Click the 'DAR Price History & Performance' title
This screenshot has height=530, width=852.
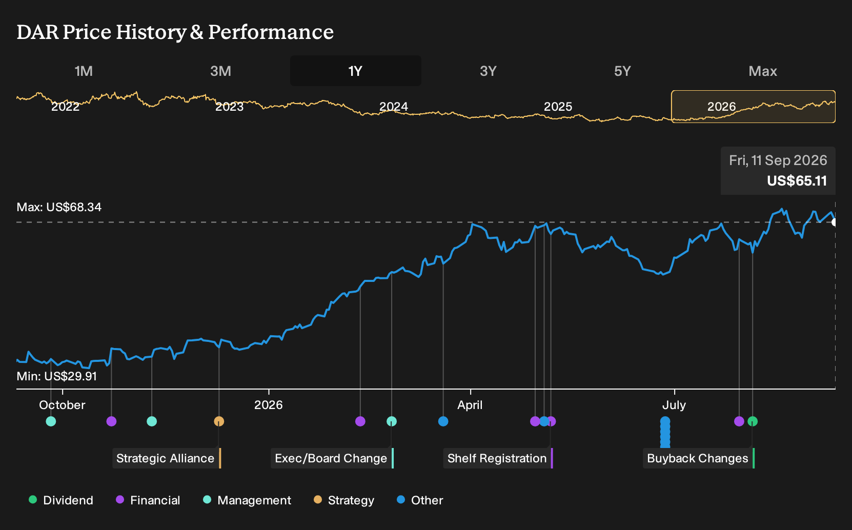point(175,32)
